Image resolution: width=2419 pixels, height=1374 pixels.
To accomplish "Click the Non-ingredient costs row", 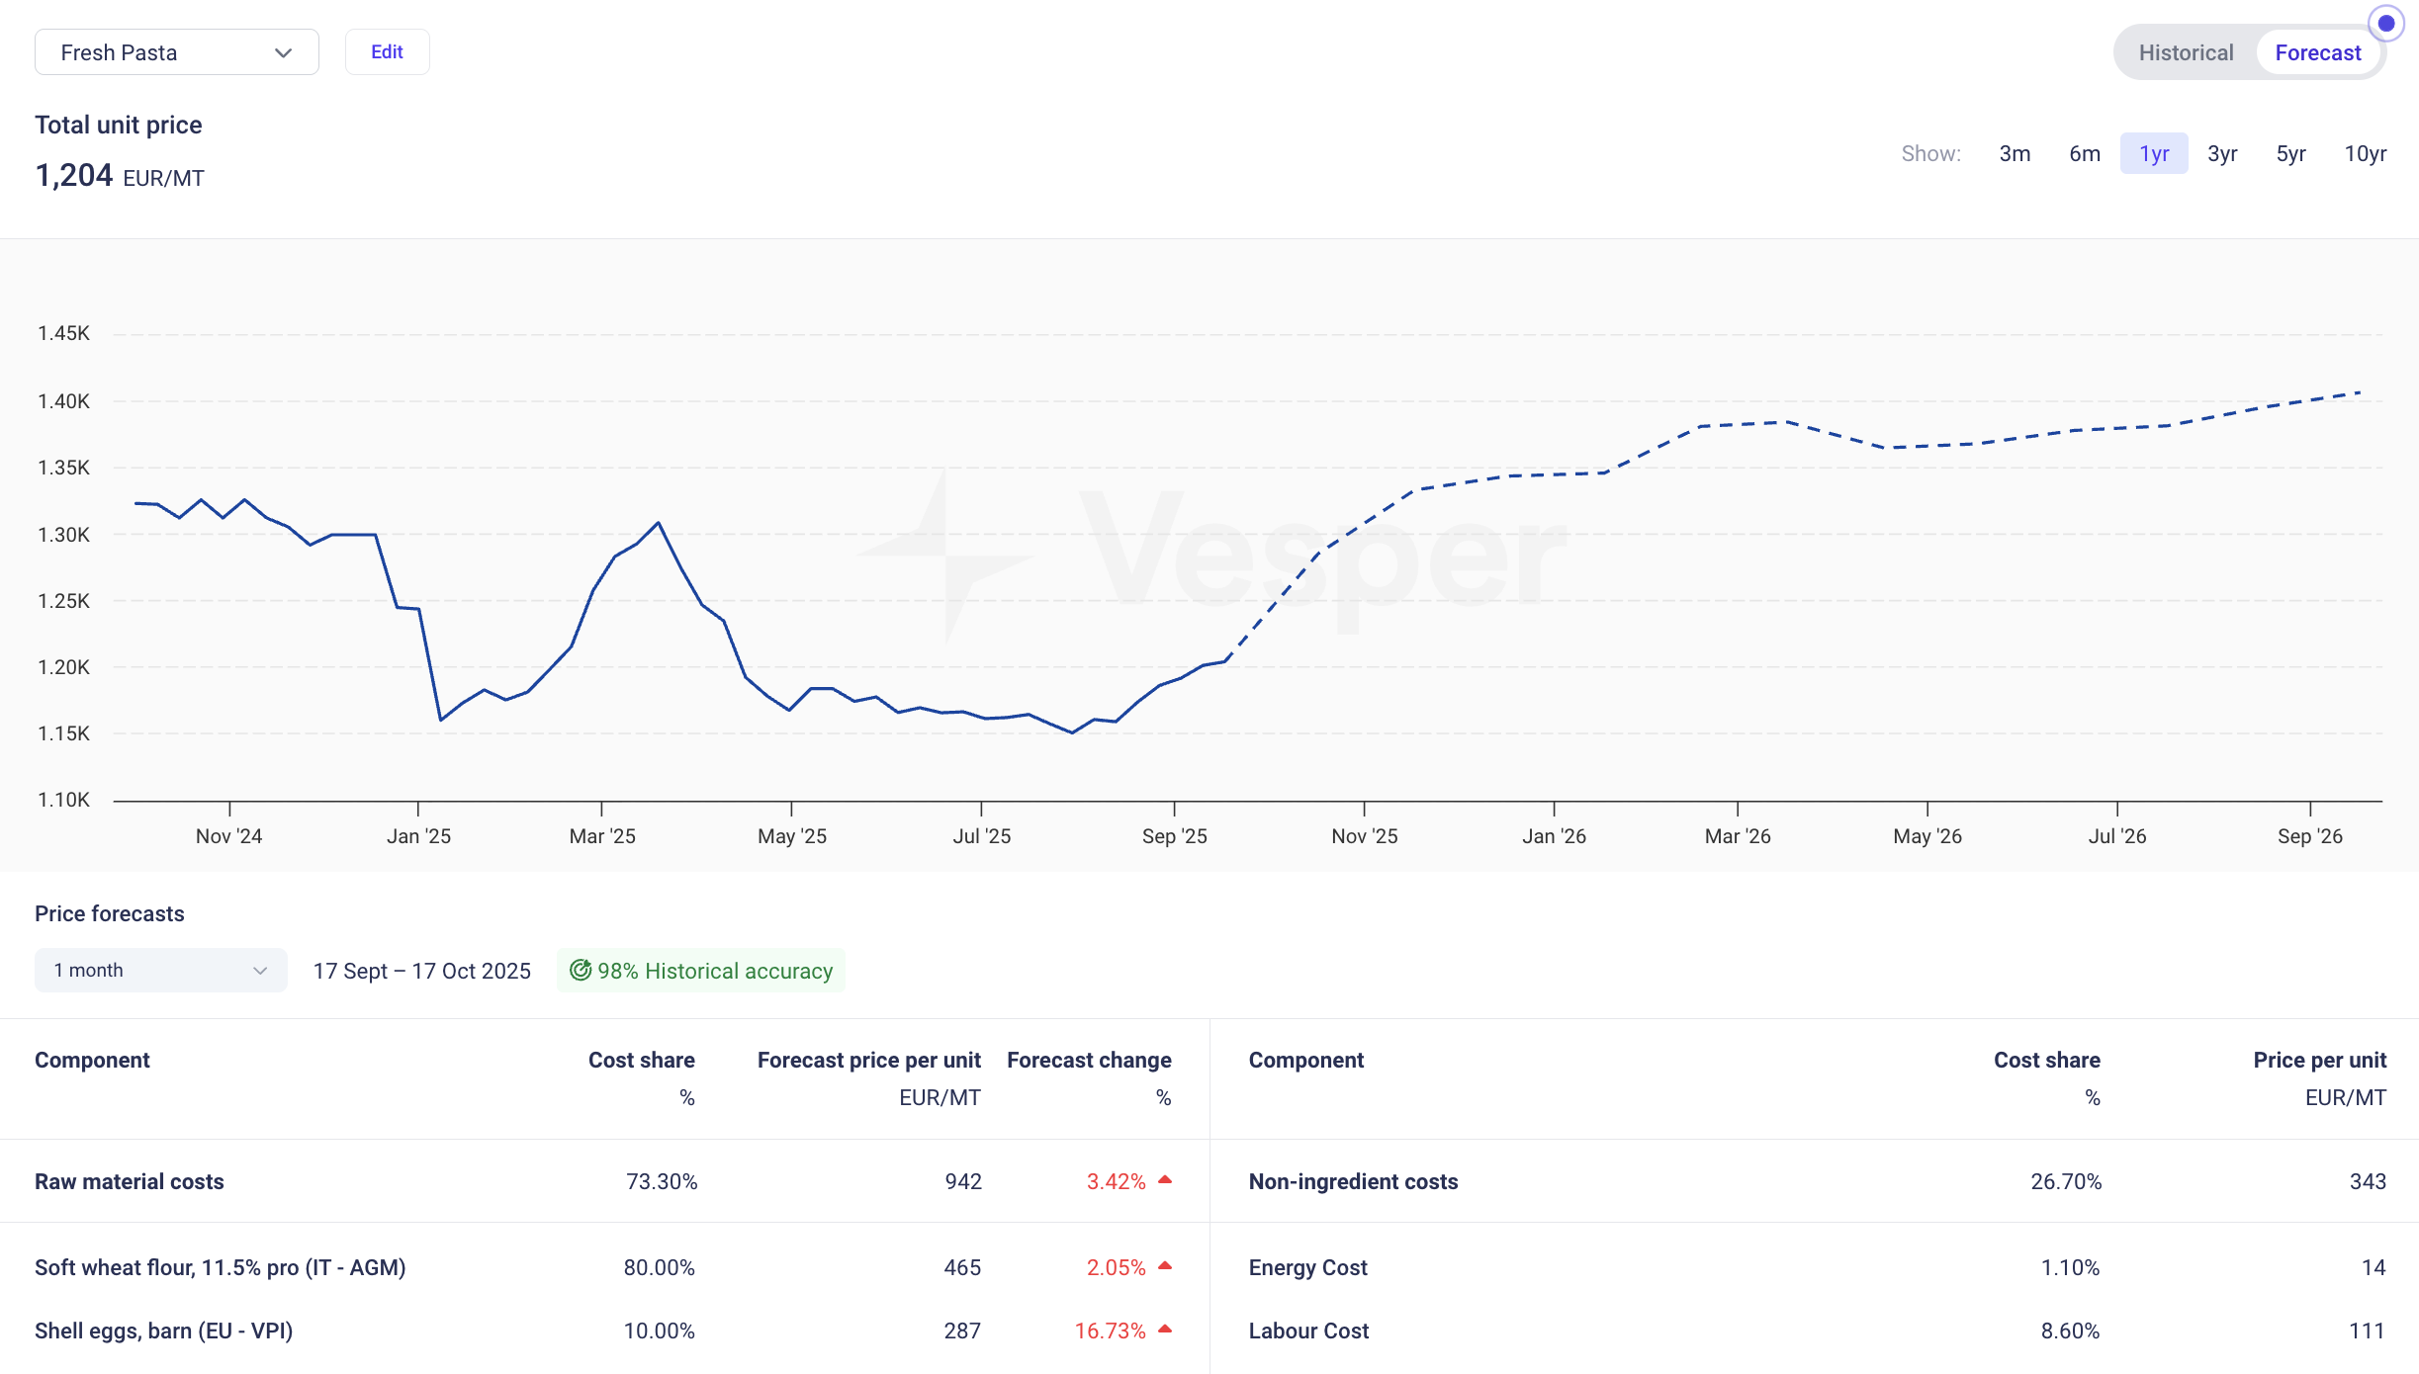I will (1353, 1182).
